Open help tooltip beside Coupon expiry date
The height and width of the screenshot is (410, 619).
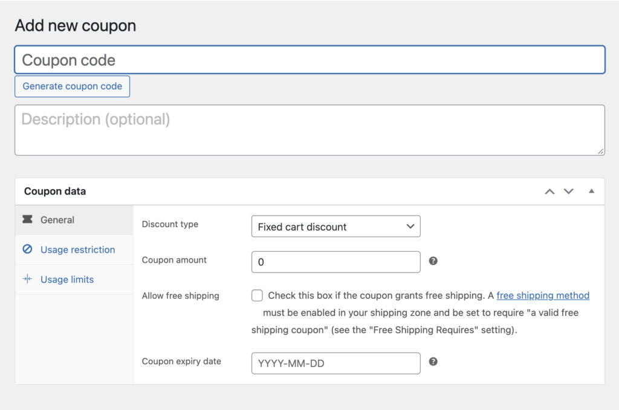pos(433,362)
